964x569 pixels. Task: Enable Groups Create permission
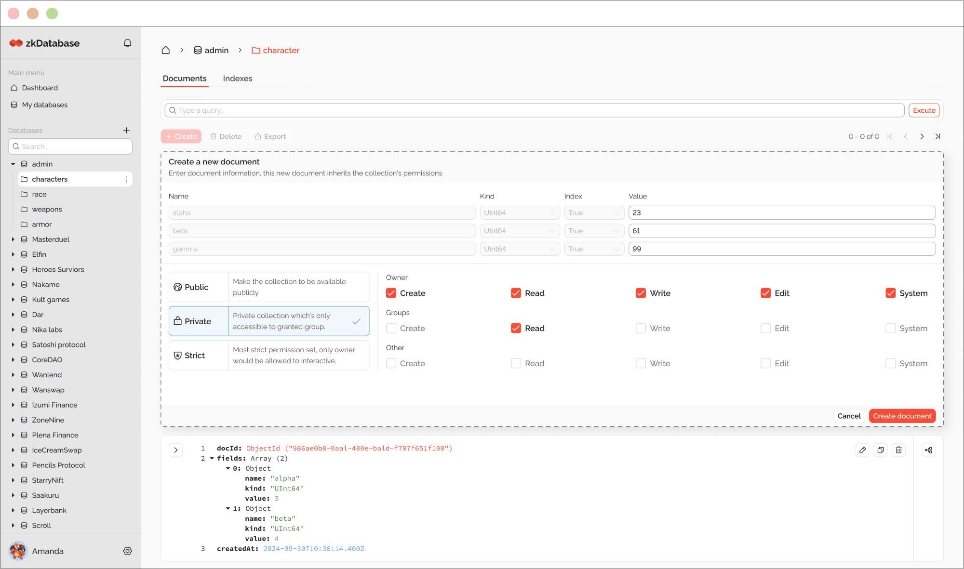[391, 328]
